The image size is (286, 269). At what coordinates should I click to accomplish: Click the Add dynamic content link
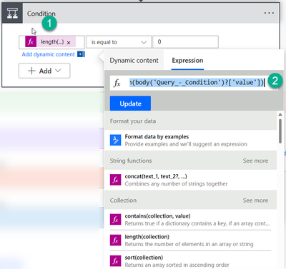(x=48, y=54)
